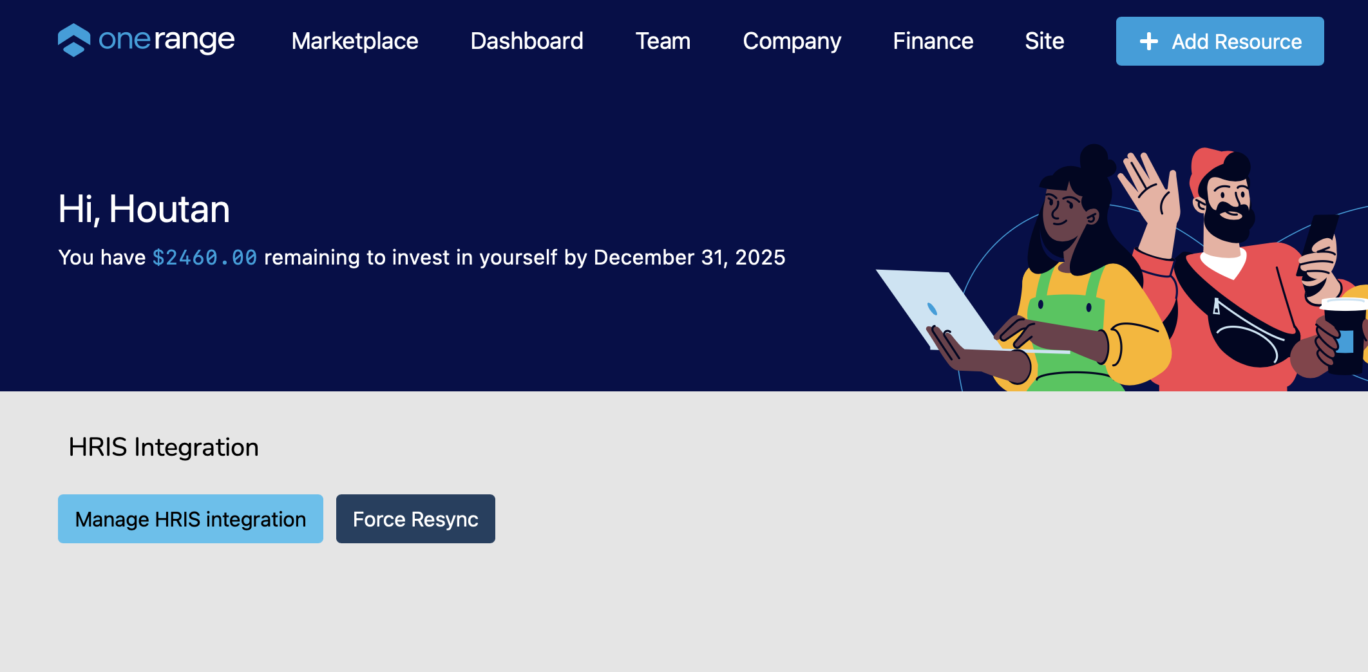Click Manage HRIS integration
The width and height of the screenshot is (1368, 672).
click(190, 518)
